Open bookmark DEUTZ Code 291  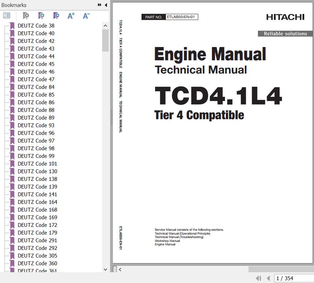tap(37, 240)
